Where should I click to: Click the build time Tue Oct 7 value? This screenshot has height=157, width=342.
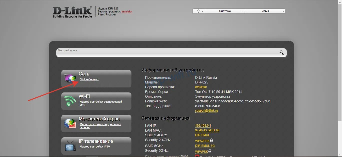tap(219, 92)
